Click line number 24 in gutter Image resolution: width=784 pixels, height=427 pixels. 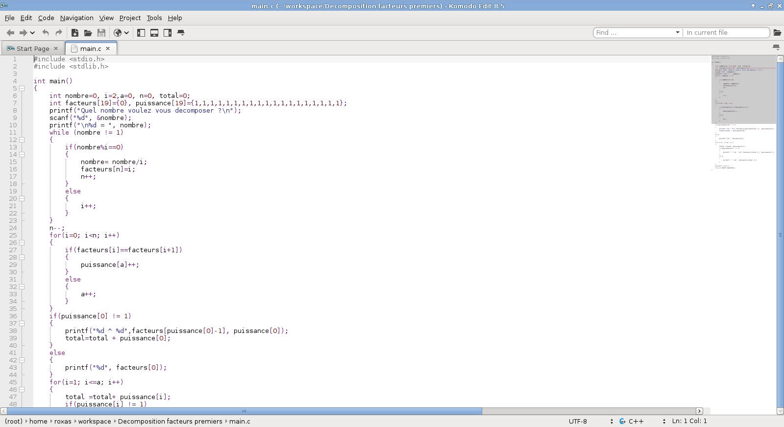13,228
